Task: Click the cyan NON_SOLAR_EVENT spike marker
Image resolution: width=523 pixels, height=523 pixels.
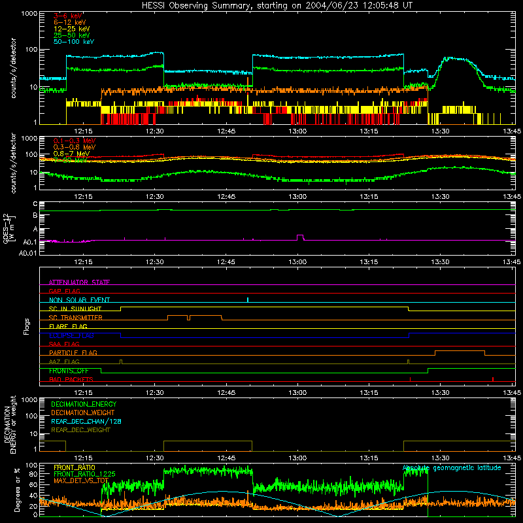Action: click(248, 299)
